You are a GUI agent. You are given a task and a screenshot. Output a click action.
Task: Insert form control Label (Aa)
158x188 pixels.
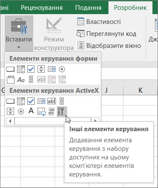[21, 79]
